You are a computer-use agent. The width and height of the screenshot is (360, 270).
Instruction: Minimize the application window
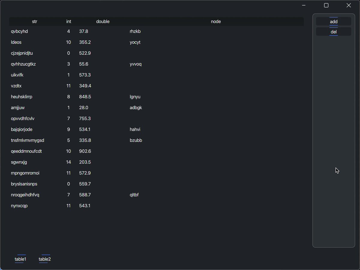(304, 5)
